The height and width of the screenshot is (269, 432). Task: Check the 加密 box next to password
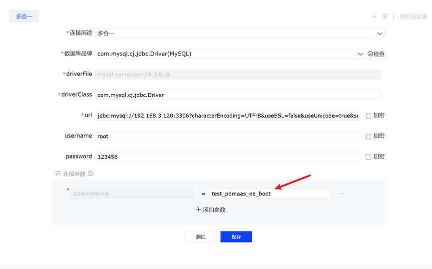[x=369, y=157]
